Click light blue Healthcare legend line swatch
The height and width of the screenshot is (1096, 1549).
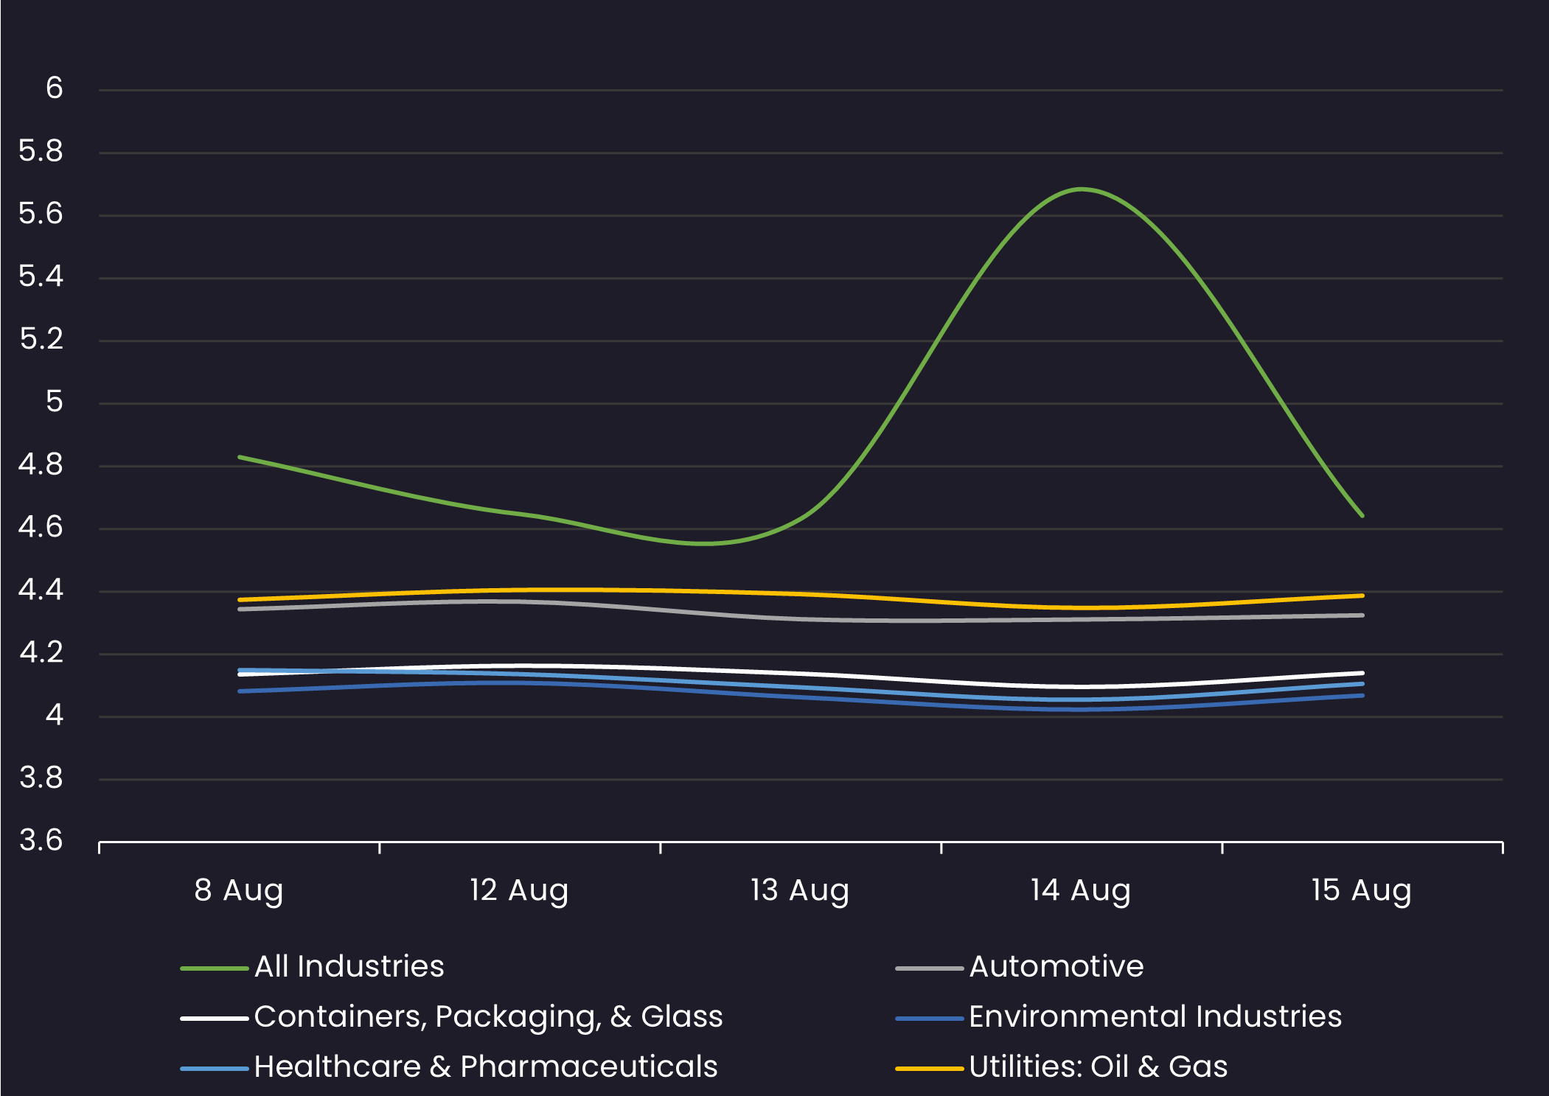(x=214, y=1069)
